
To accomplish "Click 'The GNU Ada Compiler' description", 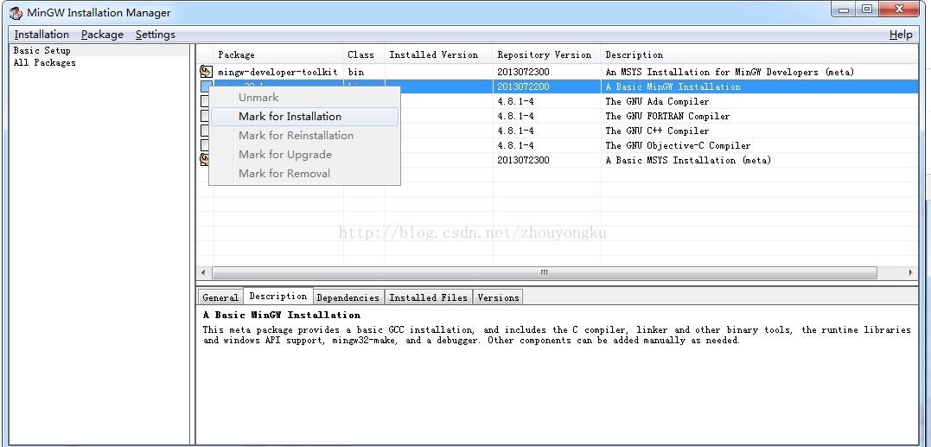I will pyautogui.click(x=657, y=101).
